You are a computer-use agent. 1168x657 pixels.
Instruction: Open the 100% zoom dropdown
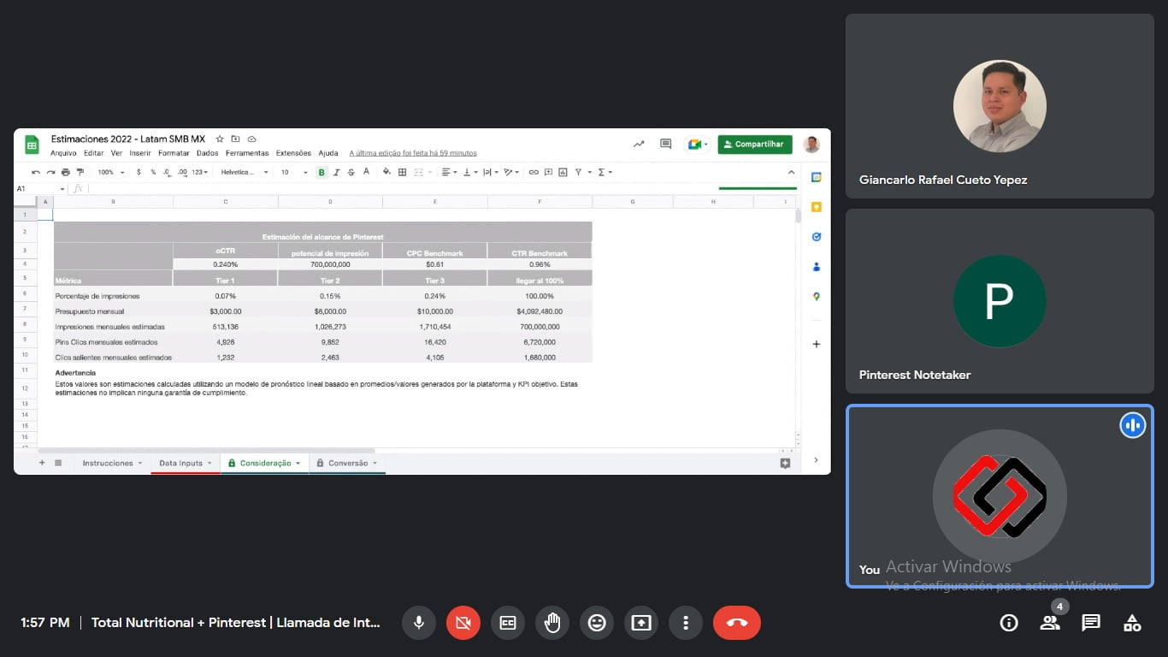(110, 172)
